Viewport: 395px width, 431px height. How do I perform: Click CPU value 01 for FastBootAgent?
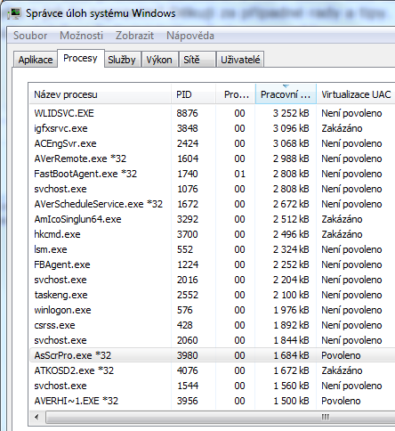[x=239, y=174]
